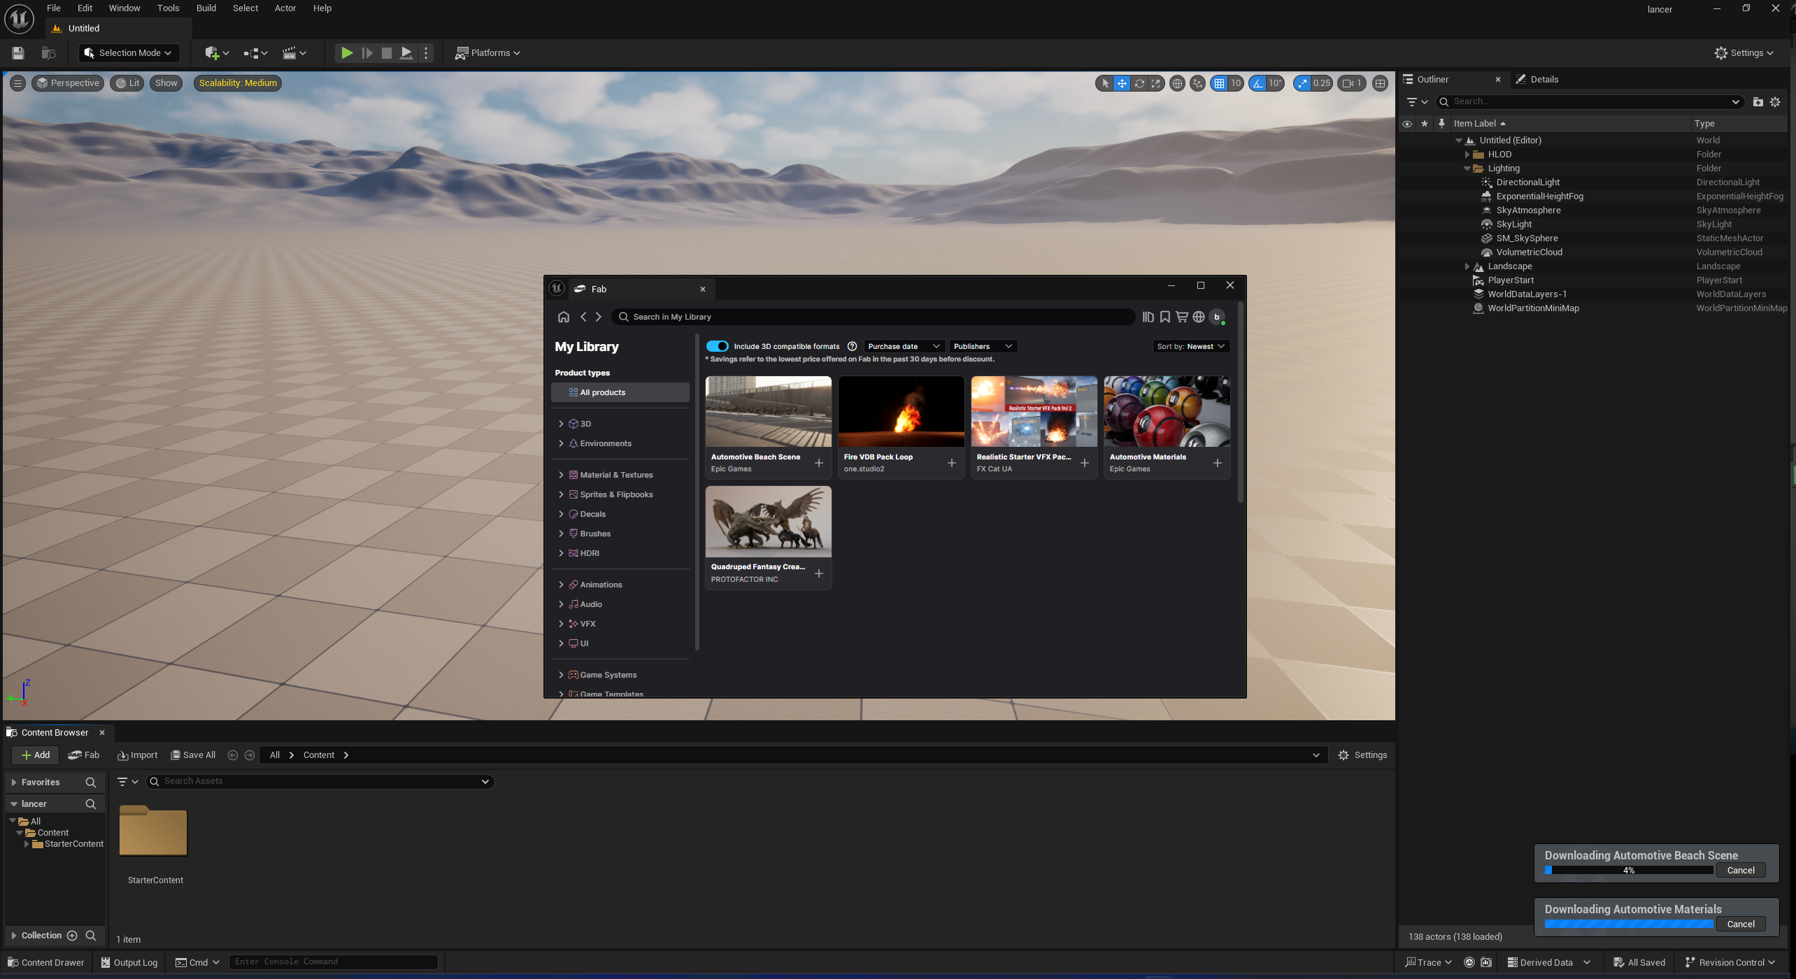Open the Build menu
The height and width of the screenshot is (979, 1796).
206,8
